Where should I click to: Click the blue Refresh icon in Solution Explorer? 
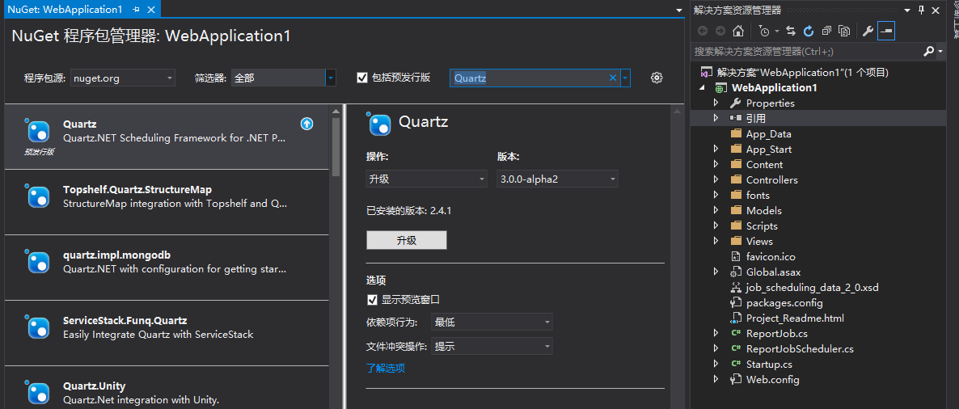(809, 32)
